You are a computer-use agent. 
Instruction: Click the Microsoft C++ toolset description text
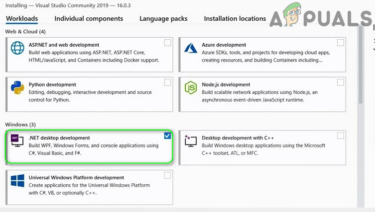(263, 149)
